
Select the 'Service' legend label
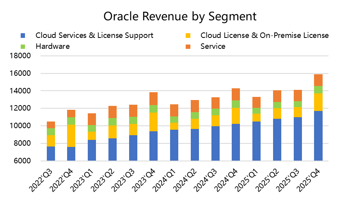pos(213,46)
